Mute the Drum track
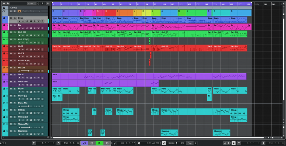 coord(11,18)
